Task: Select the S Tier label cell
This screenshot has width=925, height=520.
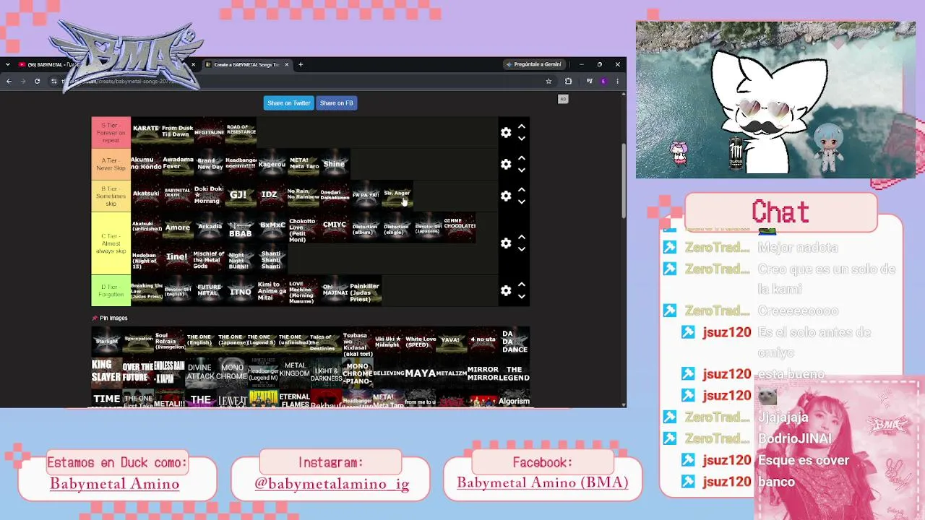Action: 111,132
